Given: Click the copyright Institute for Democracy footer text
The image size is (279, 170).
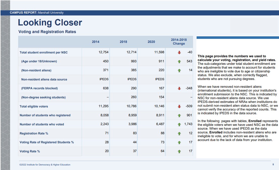Looking at the screenshot, I should pos(45,165).
